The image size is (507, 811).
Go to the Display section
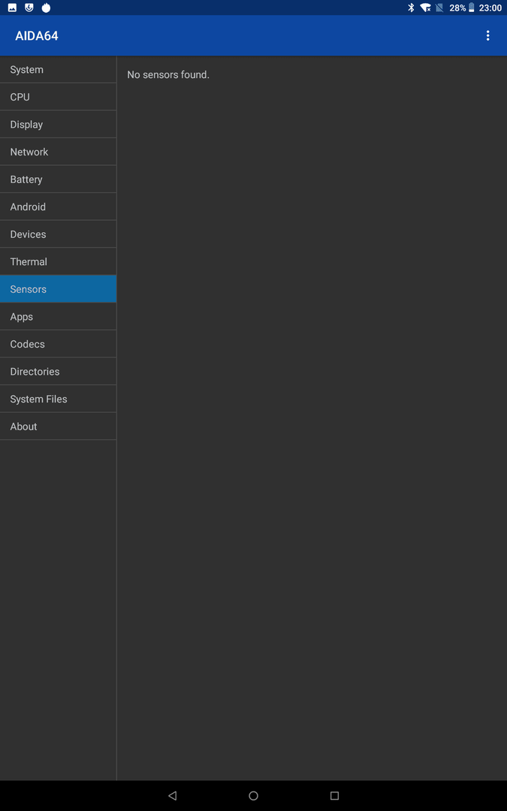point(58,124)
